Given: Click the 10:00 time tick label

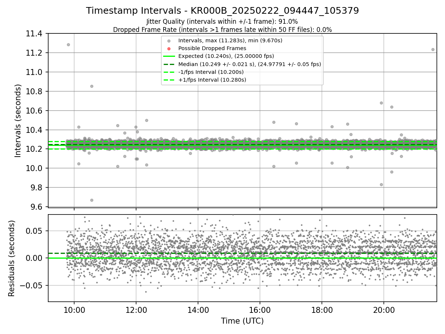Looking at the screenshot, I should pos(74,310).
